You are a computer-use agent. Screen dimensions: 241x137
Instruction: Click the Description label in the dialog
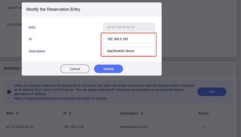(37, 51)
